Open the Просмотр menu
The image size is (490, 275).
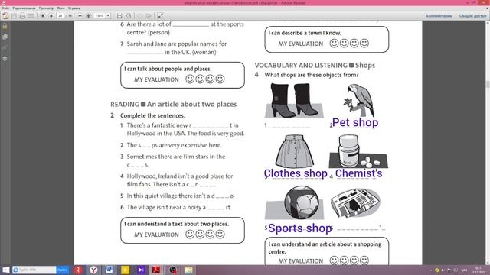46,8
